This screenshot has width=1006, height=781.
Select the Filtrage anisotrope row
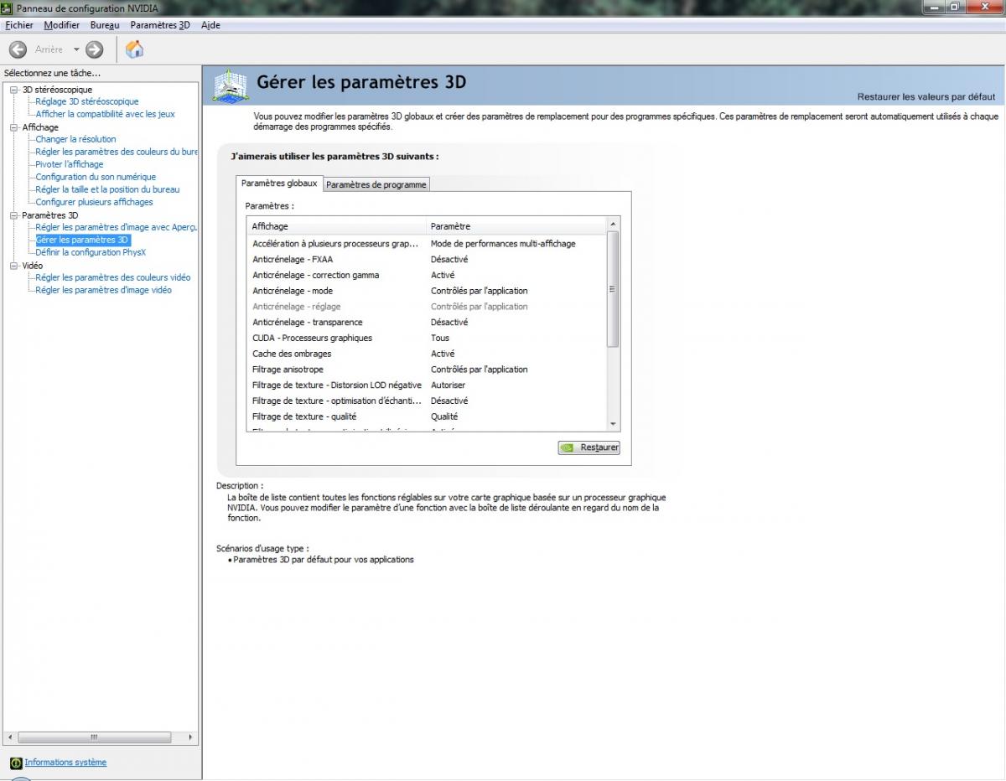tap(427, 370)
